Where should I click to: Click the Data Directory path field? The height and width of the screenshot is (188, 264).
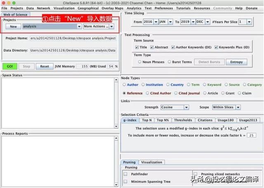pyautogui.click(x=73, y=50)
